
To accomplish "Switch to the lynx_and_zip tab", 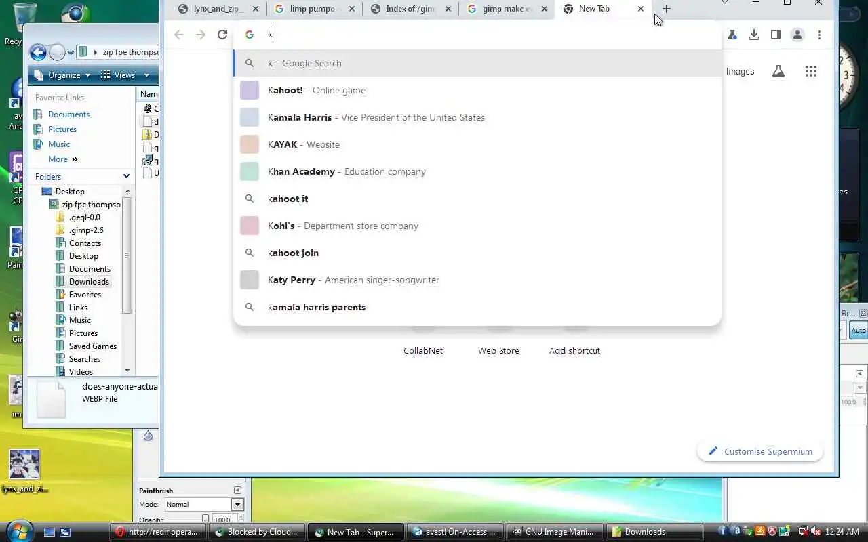I will (x=218, y=9).
